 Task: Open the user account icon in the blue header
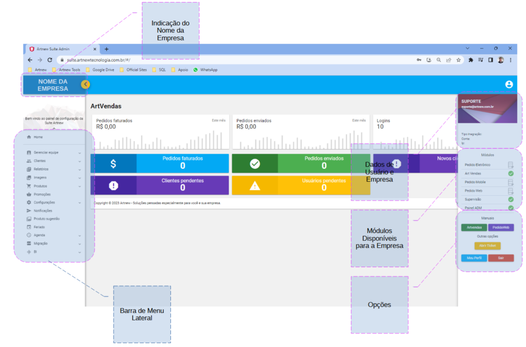click(x=509, y=84)
